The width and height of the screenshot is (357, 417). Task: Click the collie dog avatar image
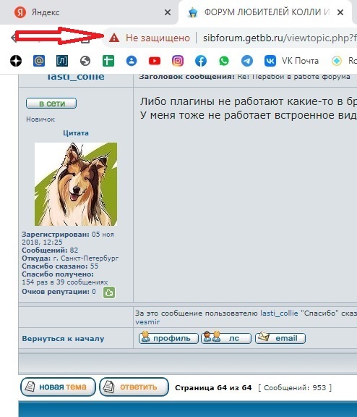[x=76, y=185]
